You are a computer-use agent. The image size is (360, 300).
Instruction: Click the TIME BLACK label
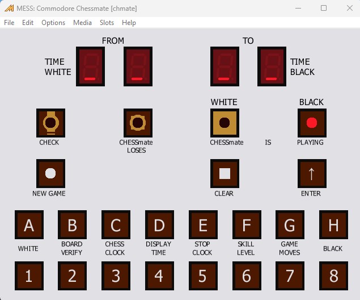(302, 66)
